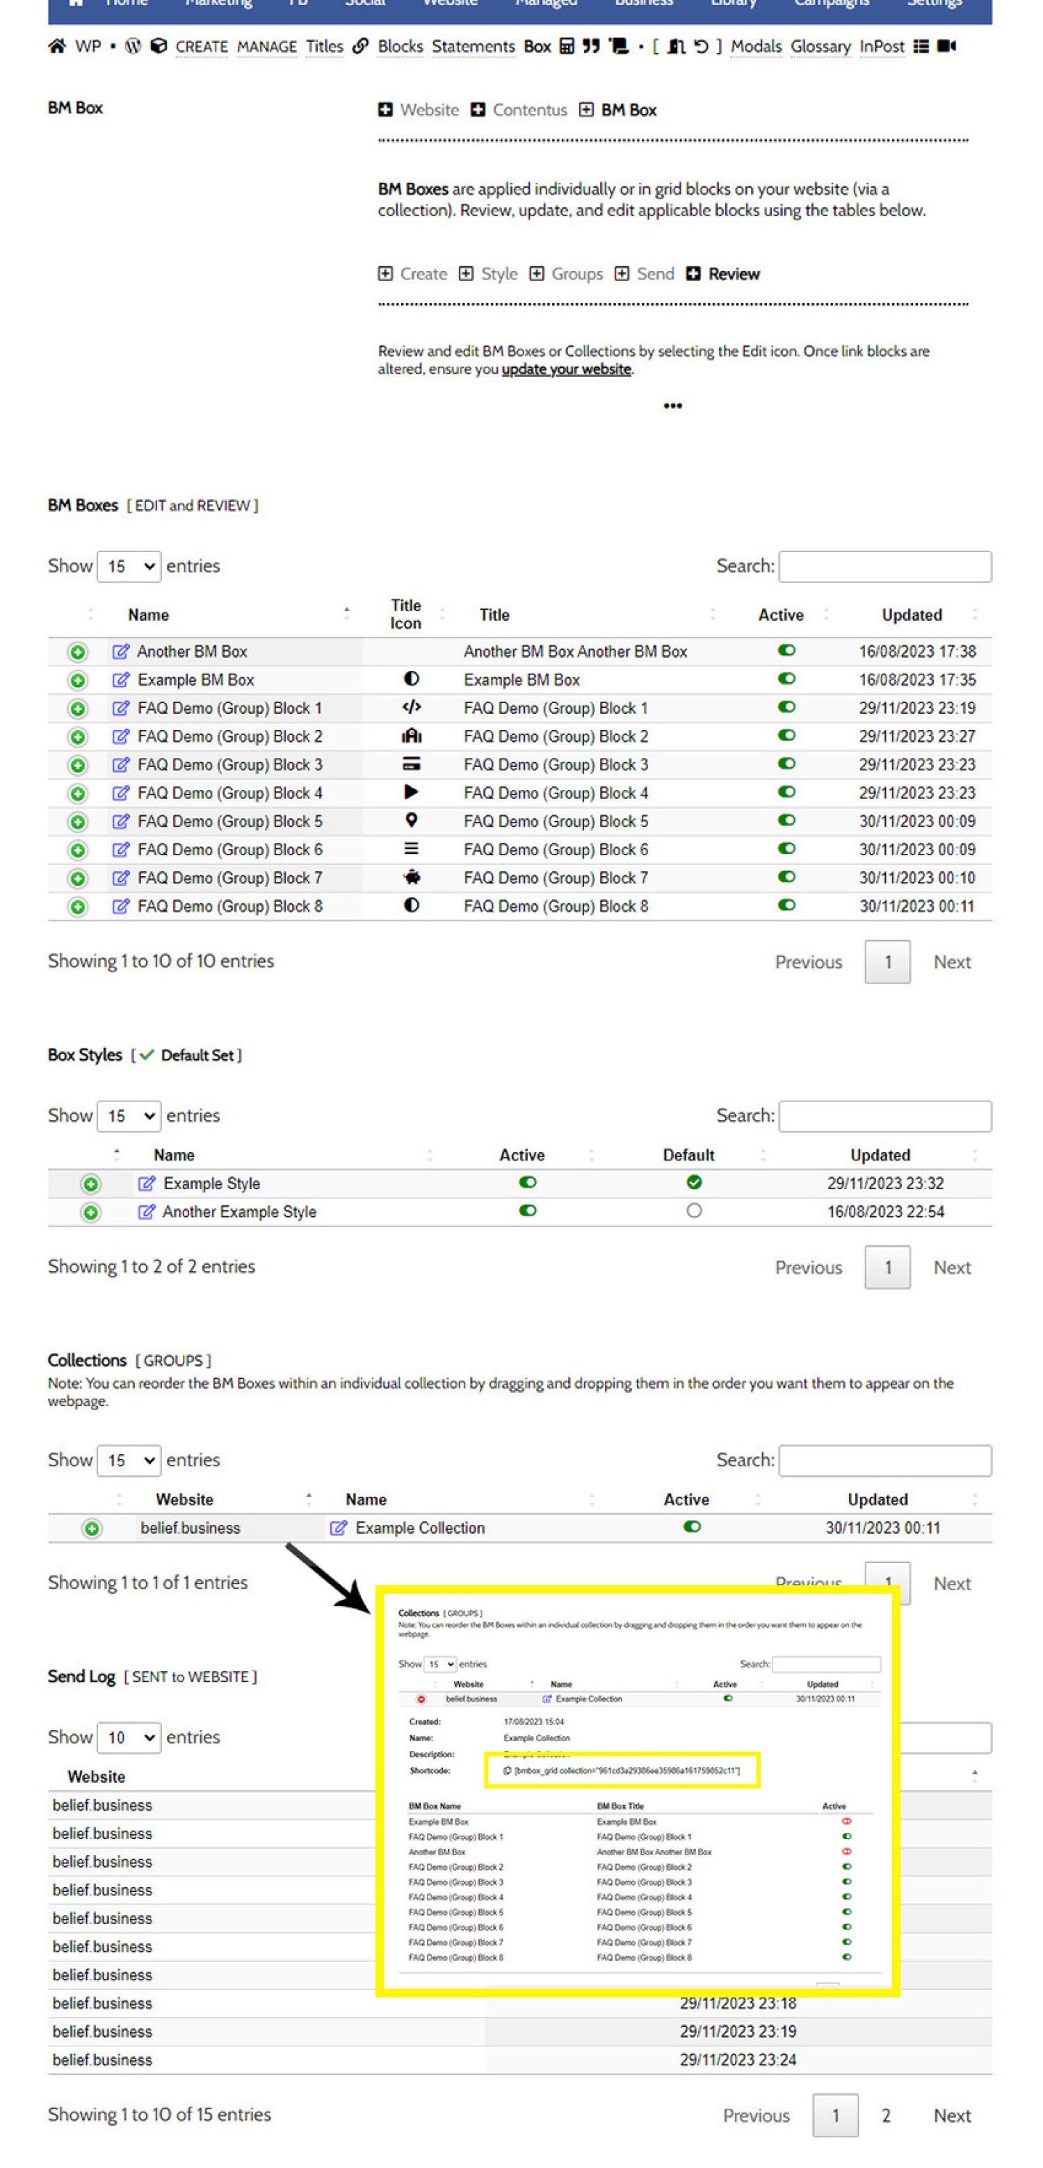
Task: Expand row details for FAQ Demo Block 3
Action: pos(77,765)
